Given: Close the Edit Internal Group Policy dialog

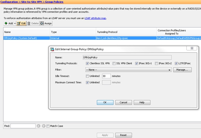Looking at the screenshot, I should click(x=192, y=48).
